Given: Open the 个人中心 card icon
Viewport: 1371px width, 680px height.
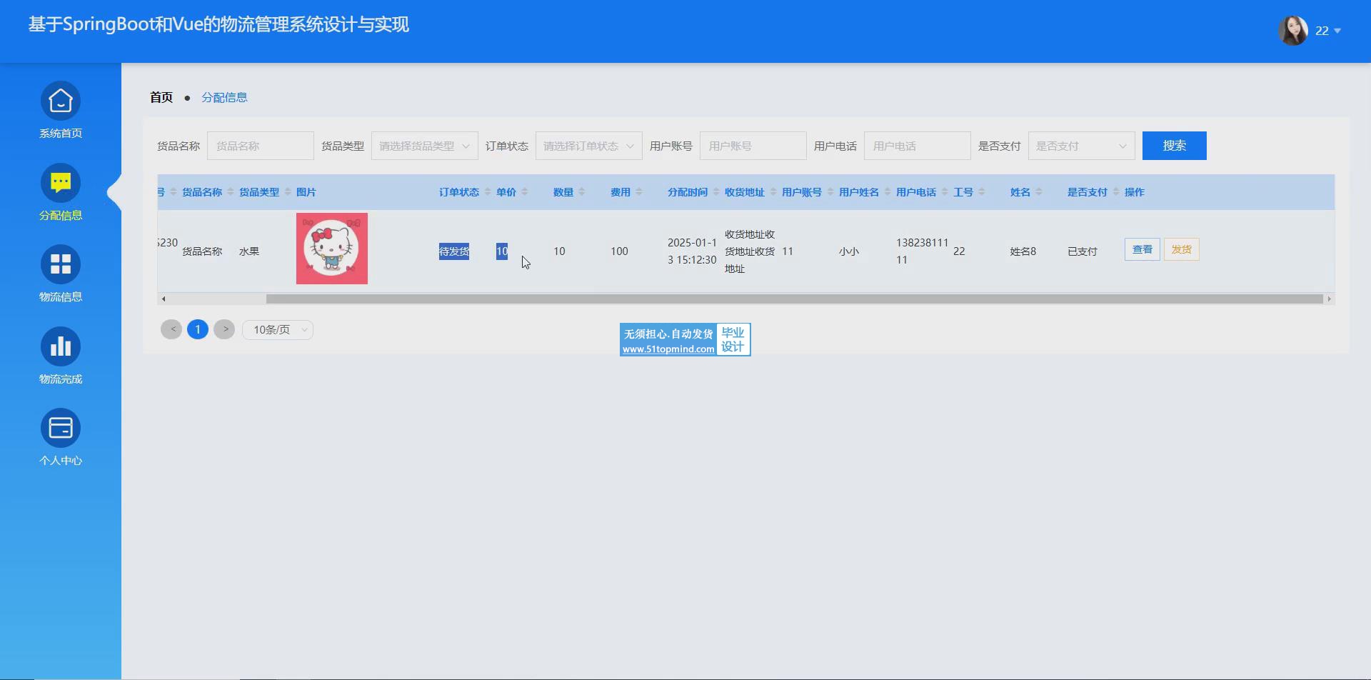Looking at the screenshot, I should [x=61, y=429].
